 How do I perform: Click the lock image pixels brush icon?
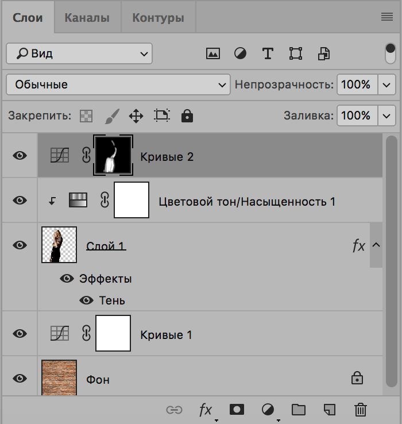111,116
